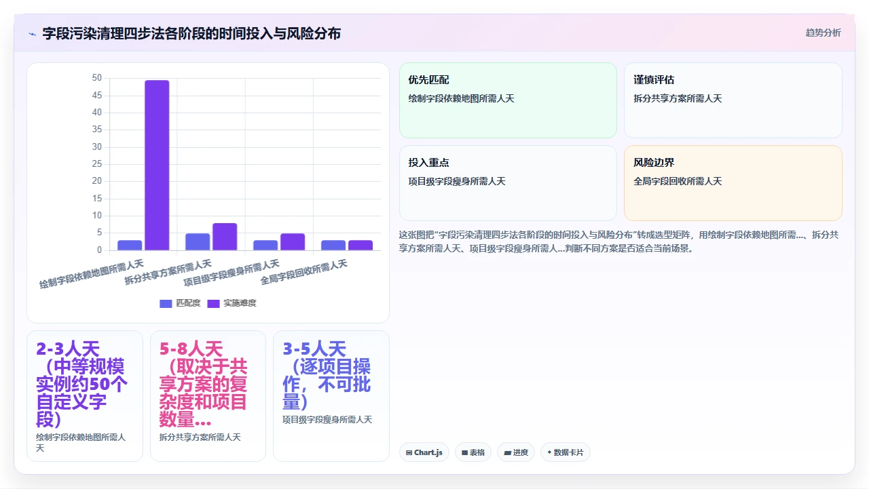
Task: Click the Chart.js tag
Action: pyautogui.click(x=424, y=452)
